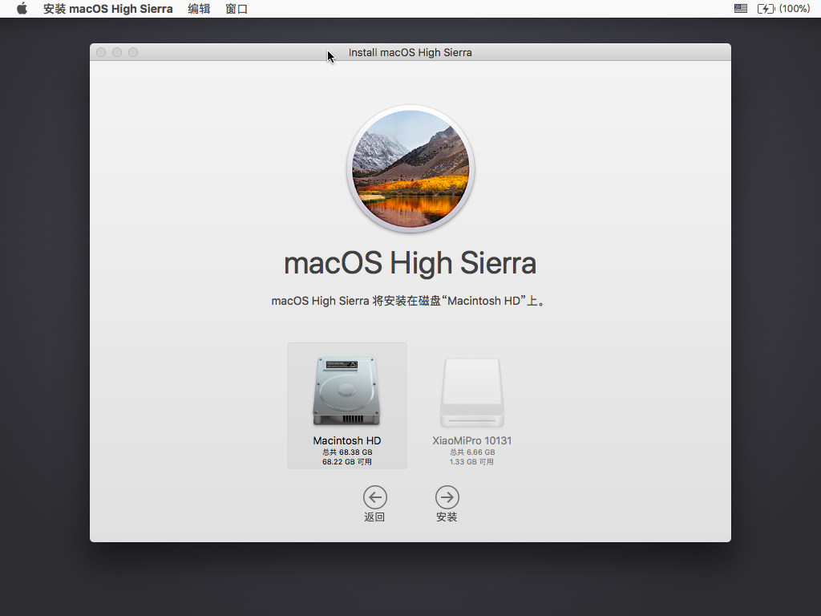Click the High Sierra mountain logo image

410,169
